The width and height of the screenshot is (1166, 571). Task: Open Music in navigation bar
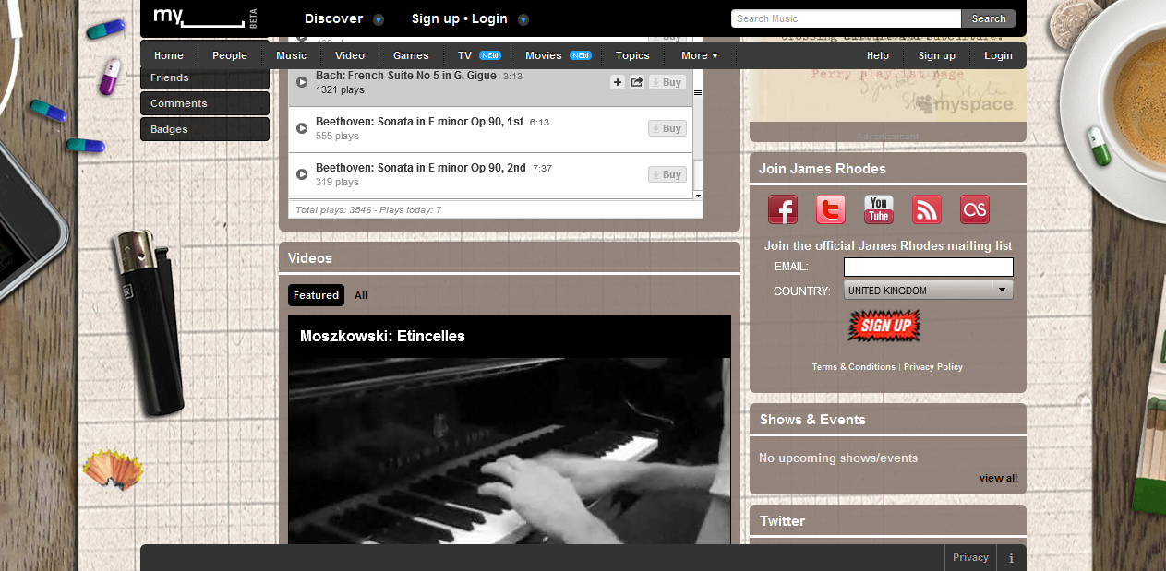[x=292, y=55]
